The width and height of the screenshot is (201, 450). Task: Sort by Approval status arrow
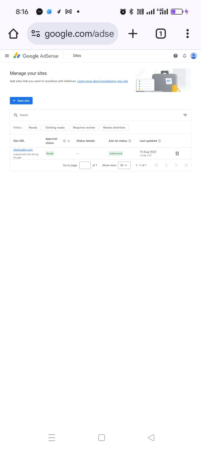(68, 141)
